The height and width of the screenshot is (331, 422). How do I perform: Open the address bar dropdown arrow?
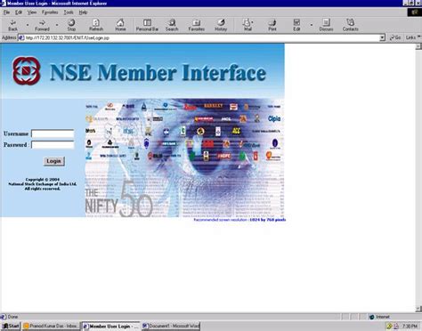coord(382,37)
